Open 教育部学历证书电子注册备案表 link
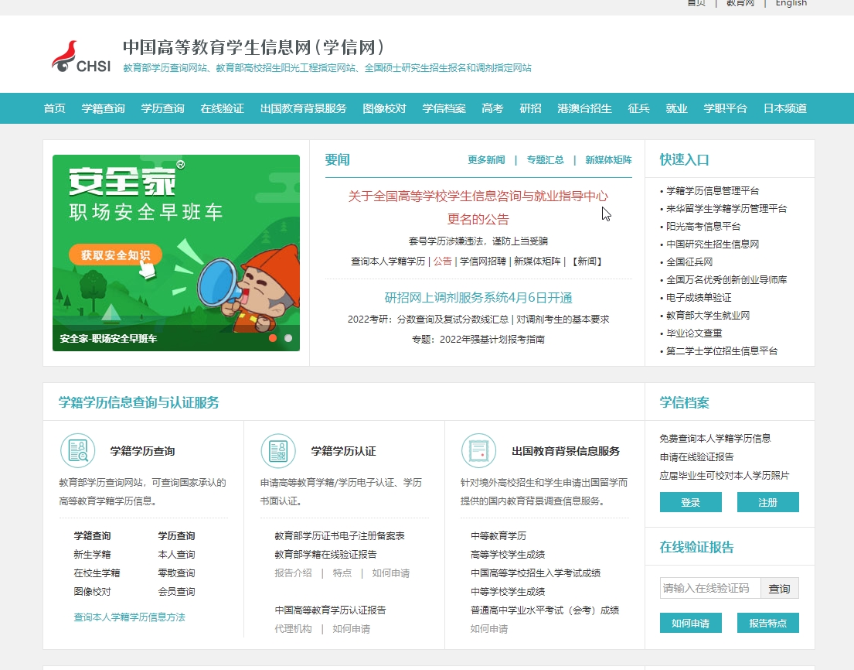Viewport: 854px width, 670px height. (x=339, y=536)
